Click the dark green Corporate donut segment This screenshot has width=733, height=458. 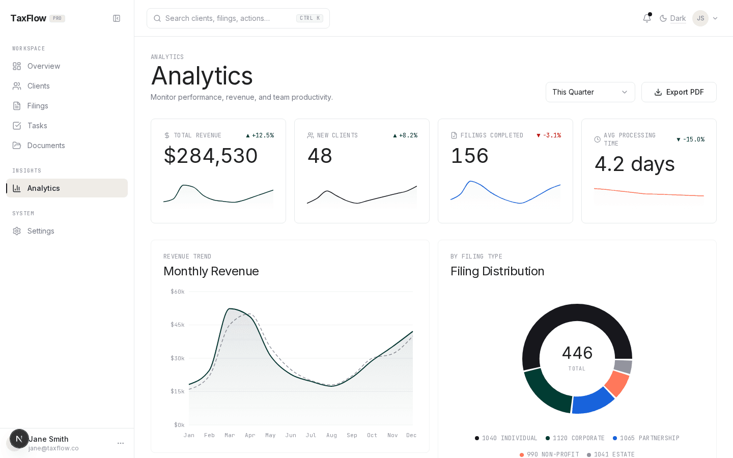[x=546, y=392]
